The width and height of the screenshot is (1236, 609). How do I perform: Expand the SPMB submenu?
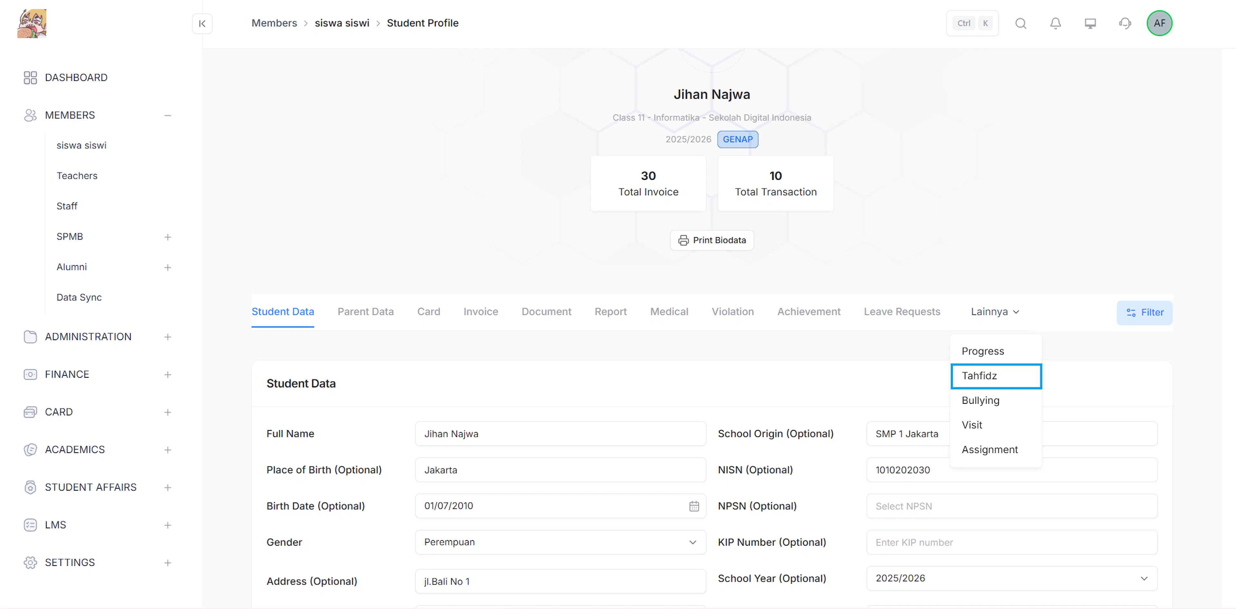coord(167,237)
